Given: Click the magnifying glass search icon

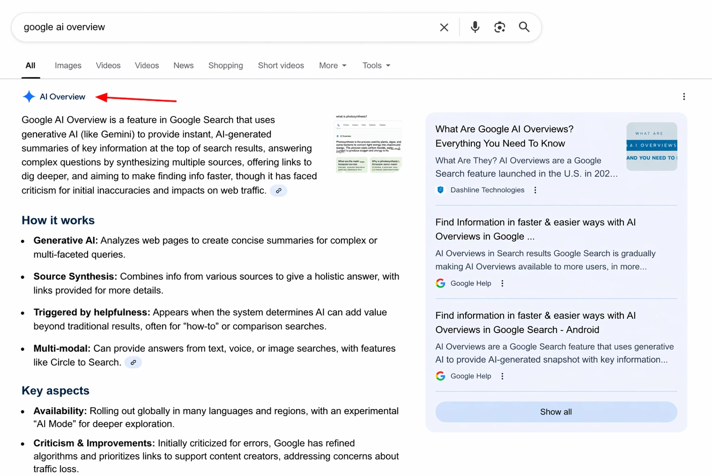Looking at the screenshot, I should [524, 27].
